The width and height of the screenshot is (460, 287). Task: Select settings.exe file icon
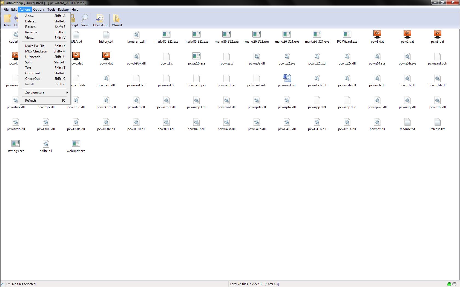tap(16, 144)
